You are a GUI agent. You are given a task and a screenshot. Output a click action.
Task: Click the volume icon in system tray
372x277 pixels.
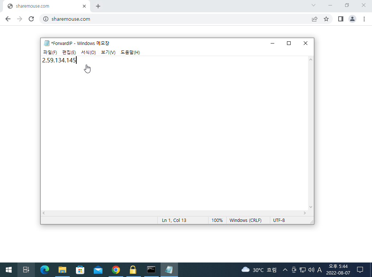tap(311, 270)
